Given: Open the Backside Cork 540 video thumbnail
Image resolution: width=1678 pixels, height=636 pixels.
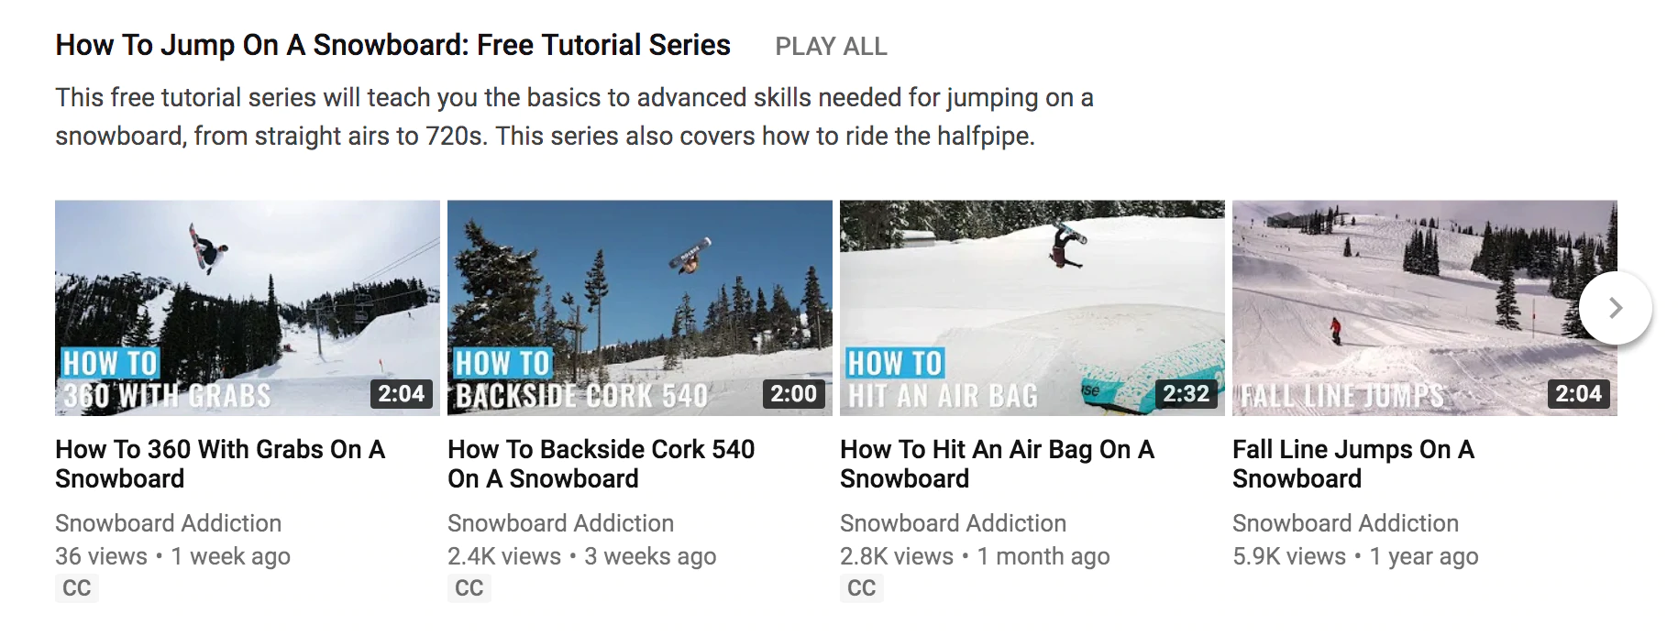Looking at the screenshot, I should point(639,307).
